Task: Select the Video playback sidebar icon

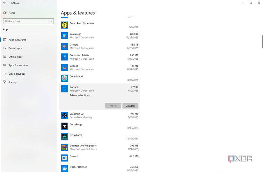Action: click(4, 74)
